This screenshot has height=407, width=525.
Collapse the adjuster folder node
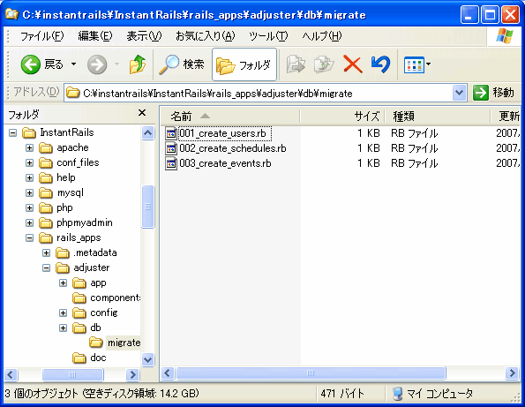[x=46, y=268]
